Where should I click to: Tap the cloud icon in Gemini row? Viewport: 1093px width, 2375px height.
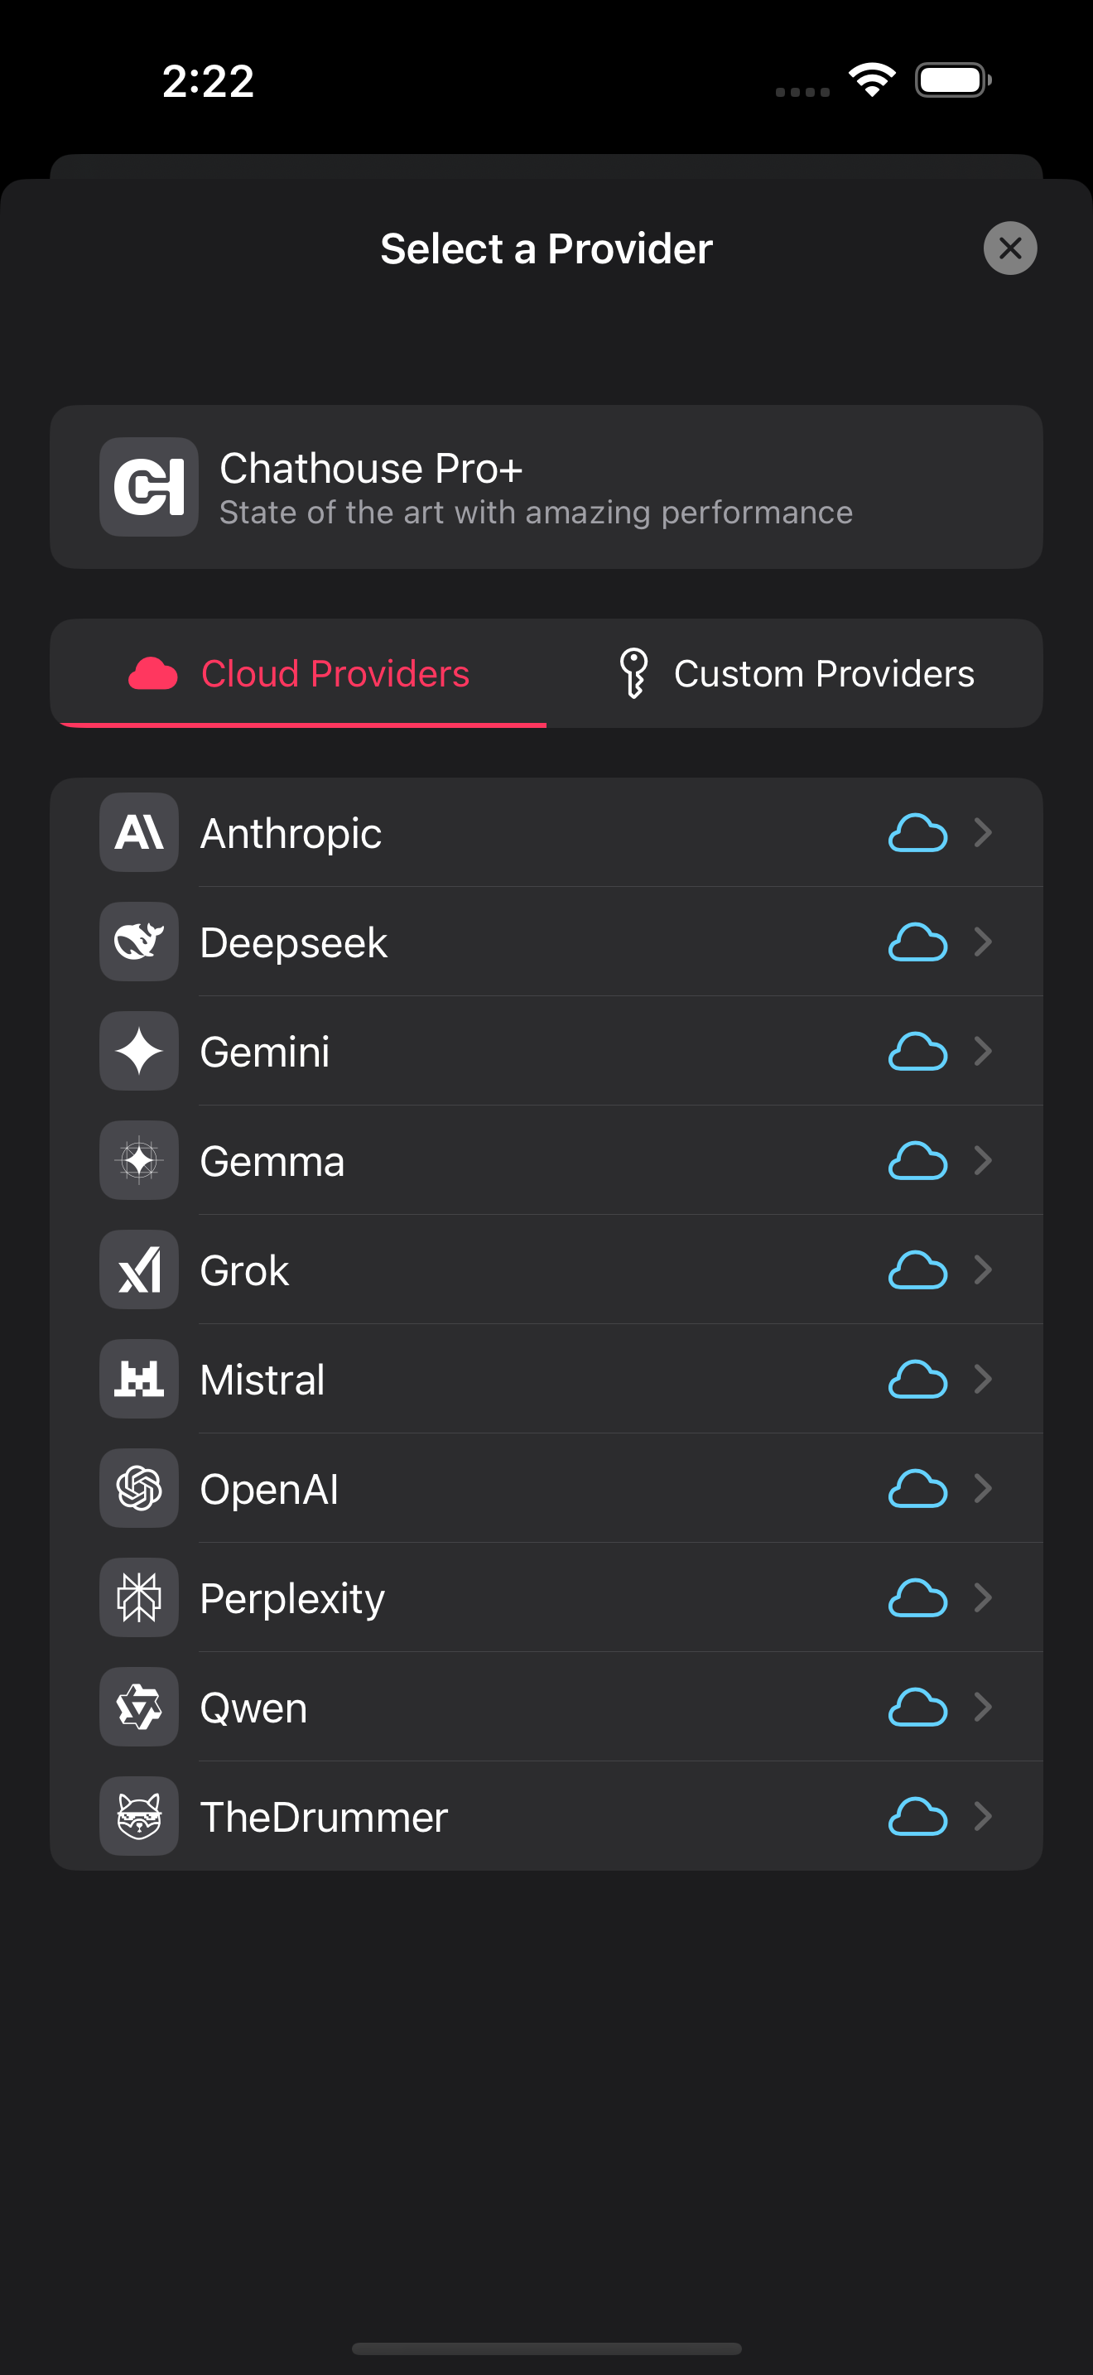coord(917,1051)
